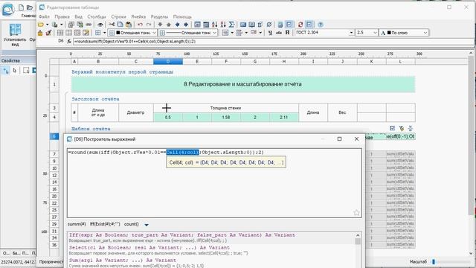Click the empty set diameter symbol icon
Image resolution: width=476 pixels, height=268 pixels.
tap(269, 25)
